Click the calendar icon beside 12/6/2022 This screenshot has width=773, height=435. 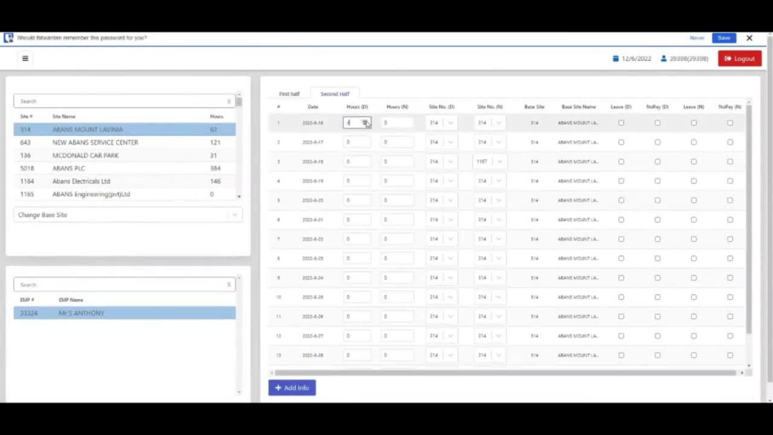(x=616, y=58)
